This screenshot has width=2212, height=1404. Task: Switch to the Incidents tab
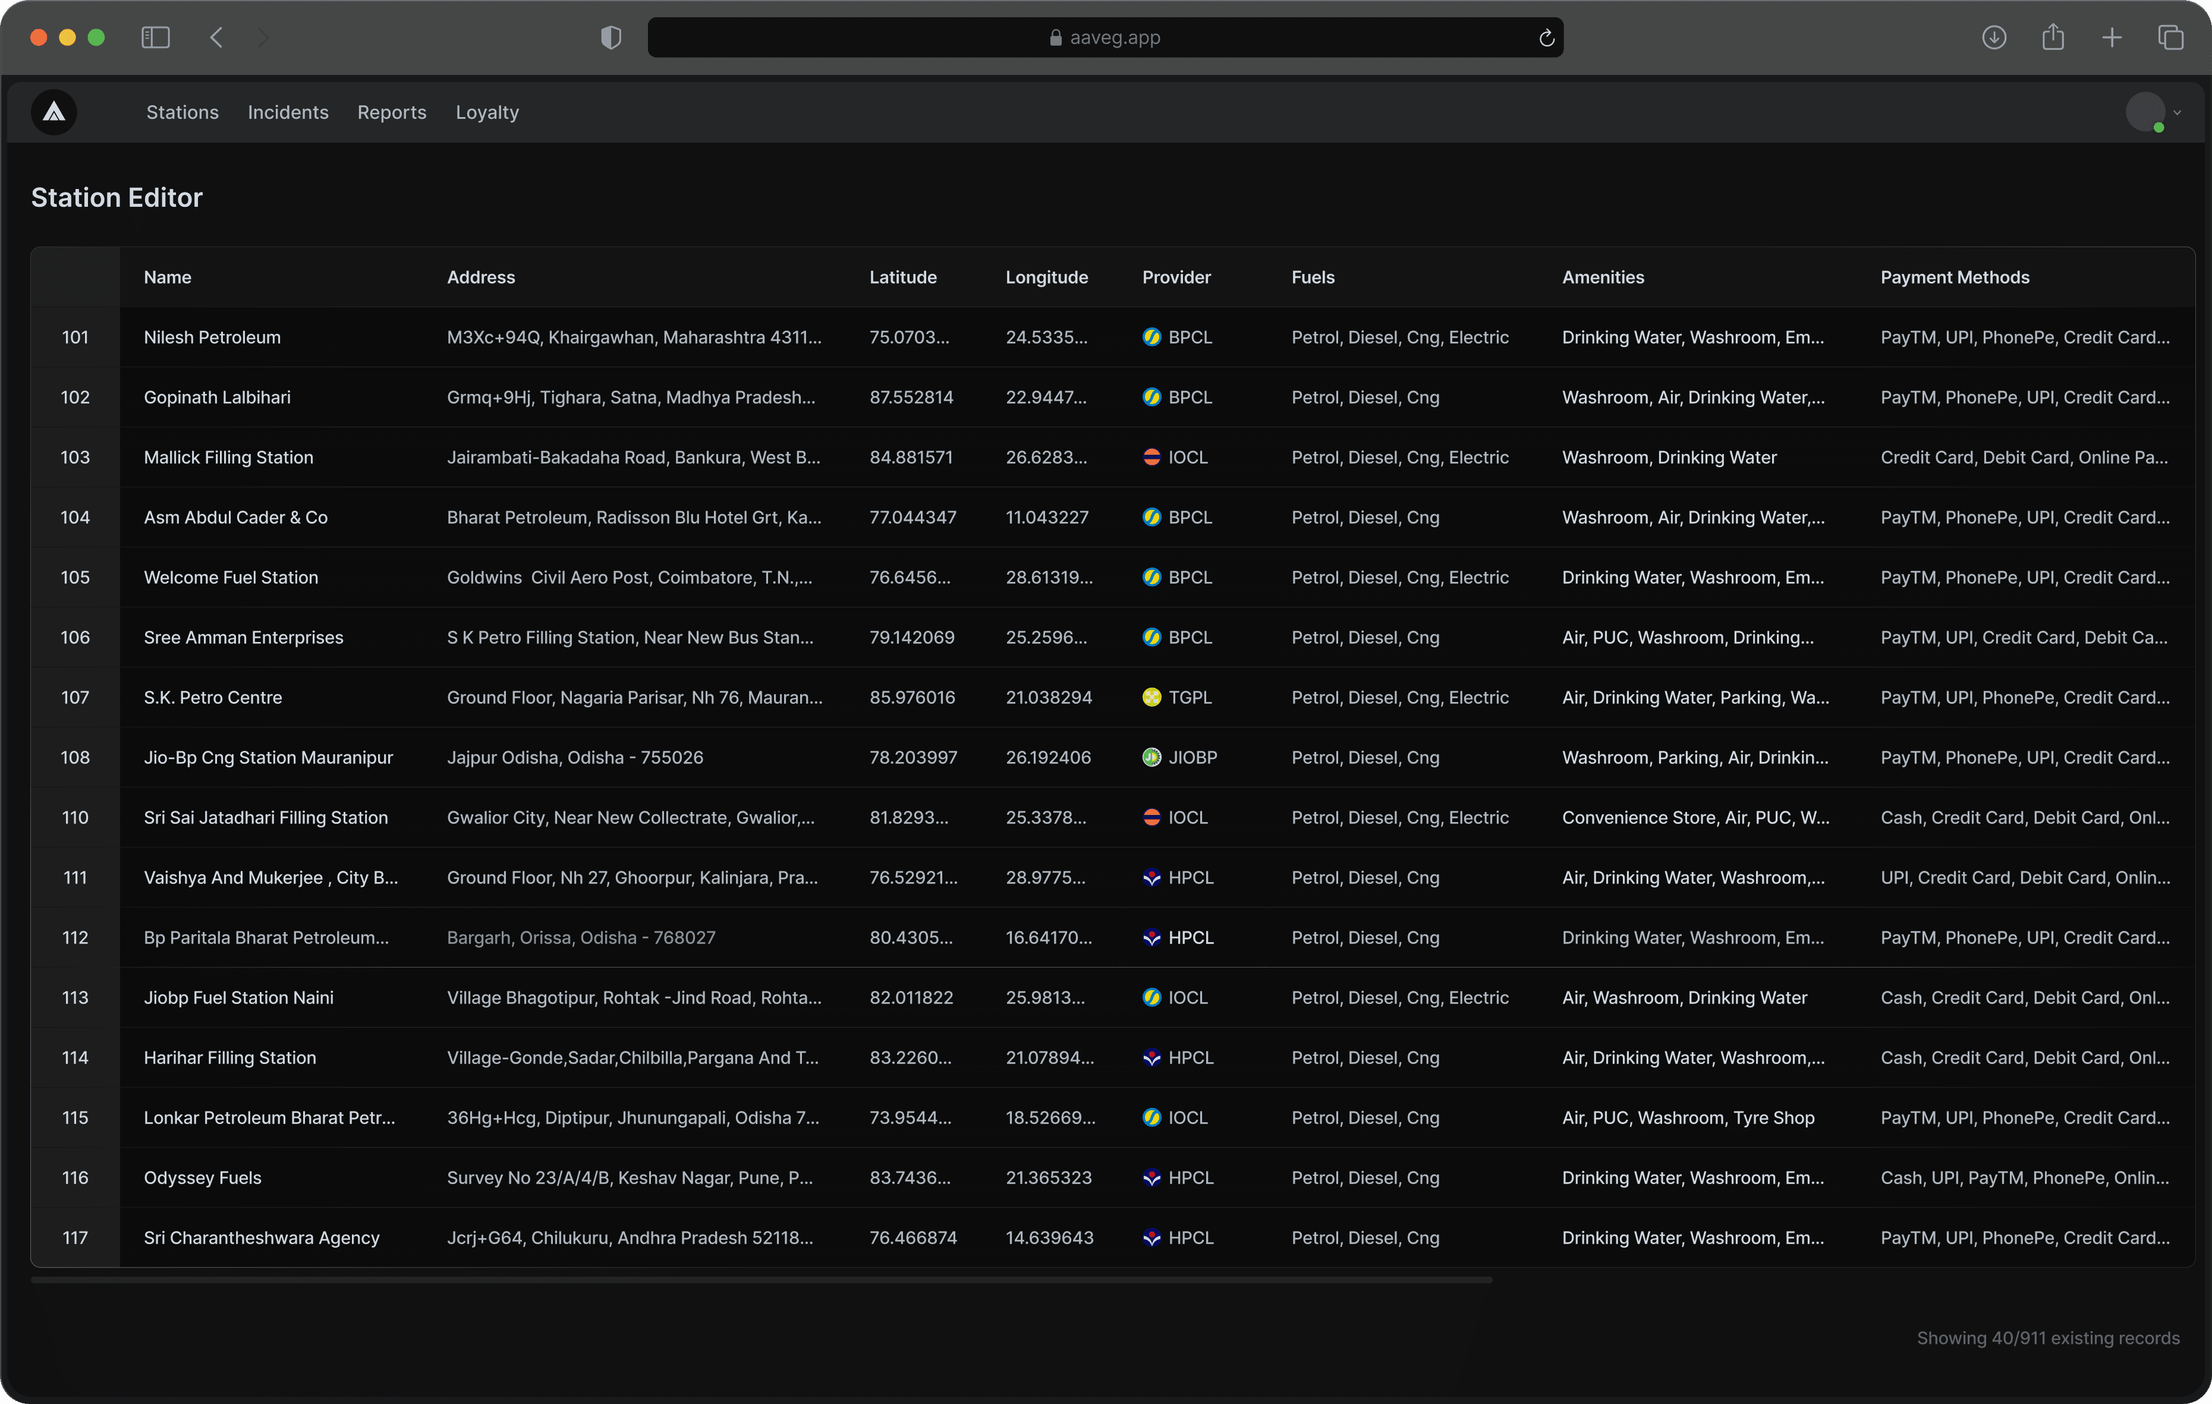288,112
